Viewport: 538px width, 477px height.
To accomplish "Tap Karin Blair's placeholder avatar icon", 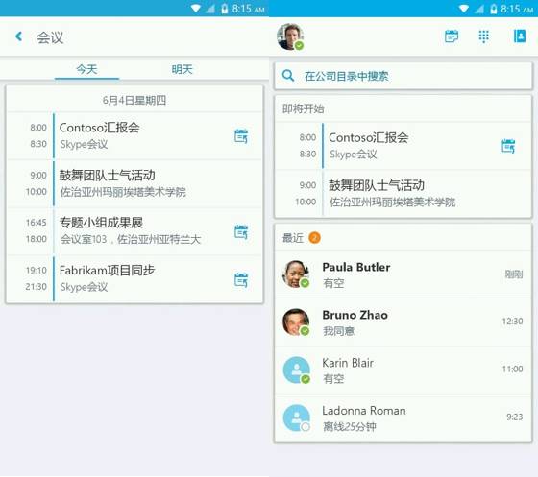I will click(x=297, y=370).
